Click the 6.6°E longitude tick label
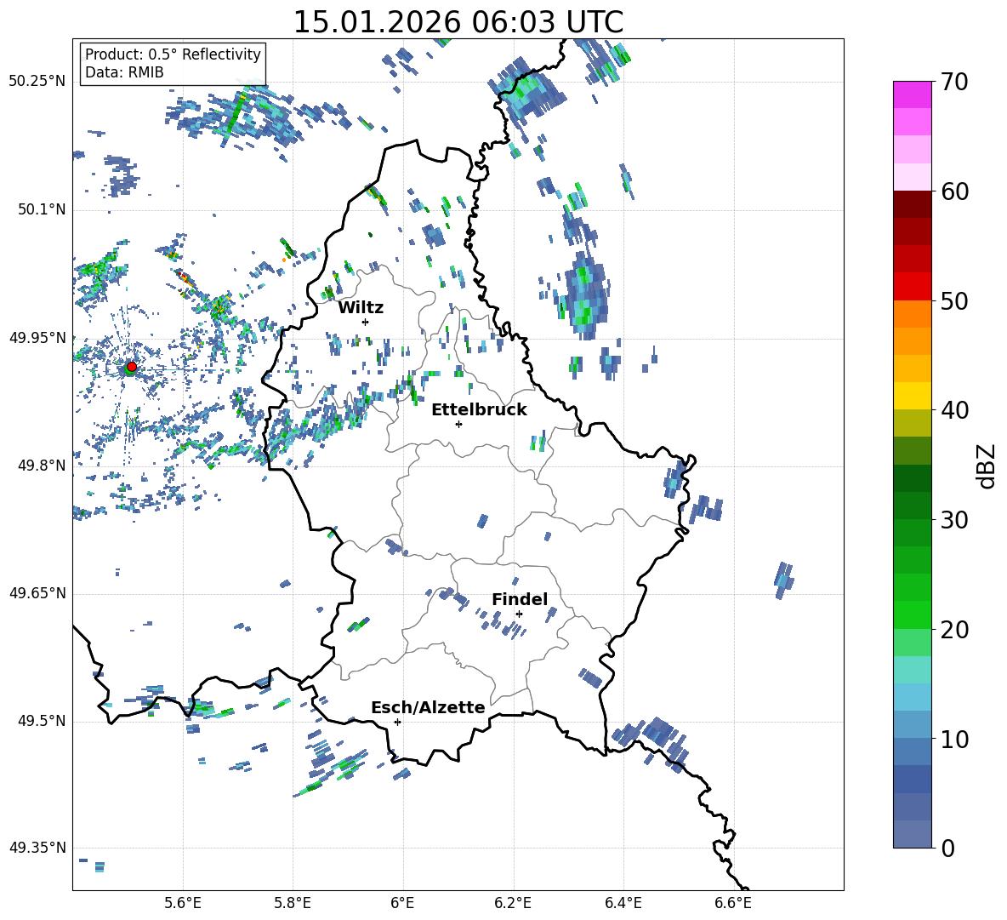Image resolution: width=1007 pixels, height=920 pixels. click(733, 902)
